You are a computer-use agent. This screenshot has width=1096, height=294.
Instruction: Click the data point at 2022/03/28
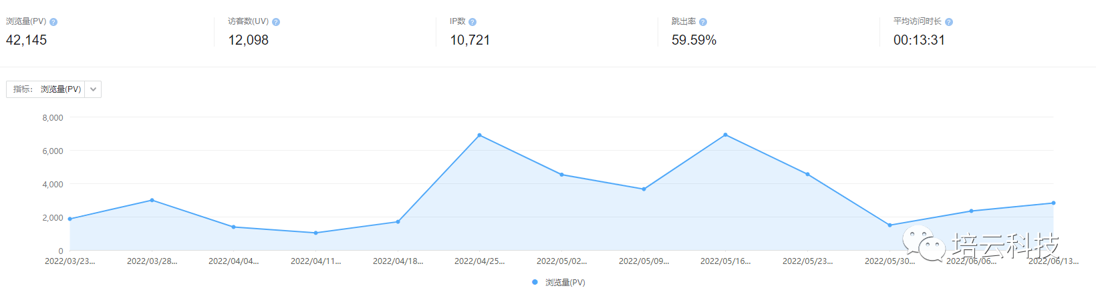[152, 200]
